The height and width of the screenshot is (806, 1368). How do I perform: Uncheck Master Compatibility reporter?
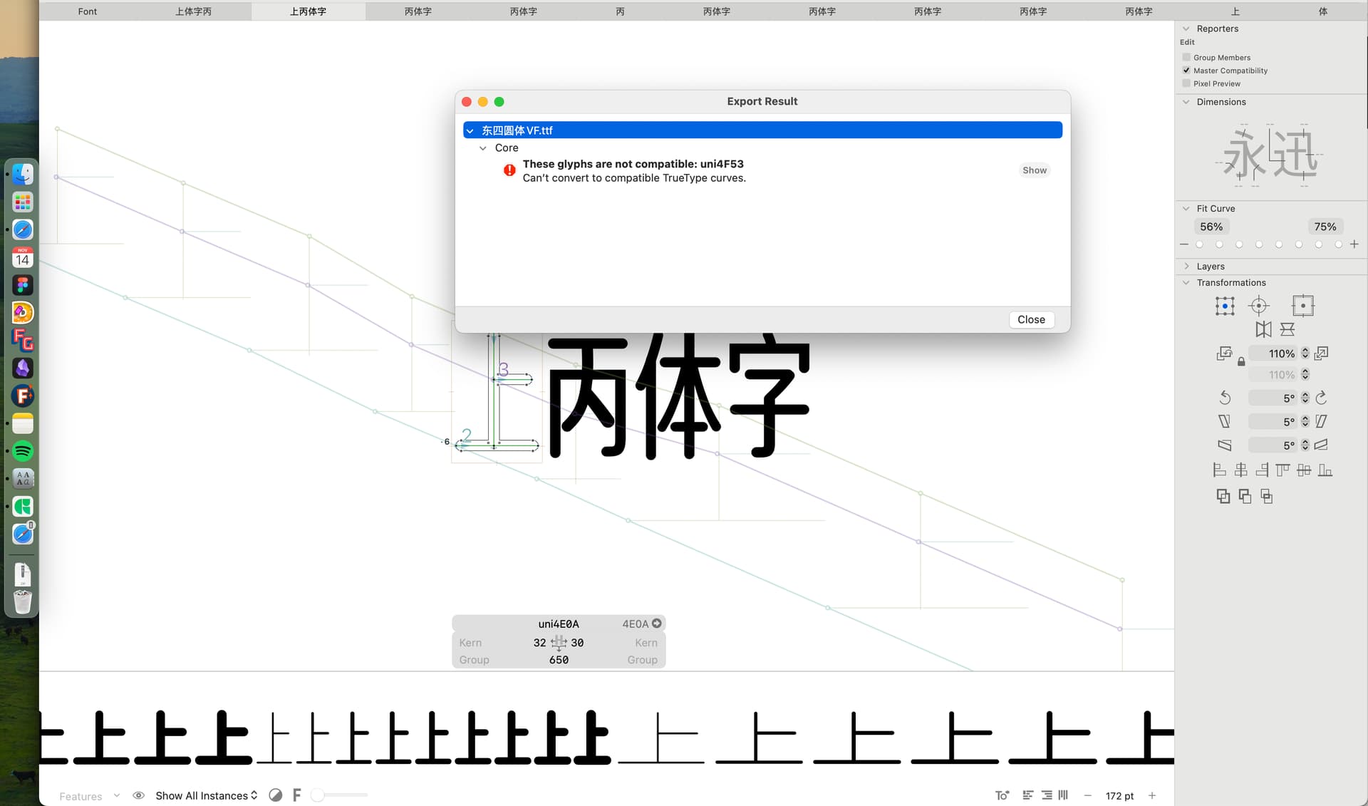1186,70
